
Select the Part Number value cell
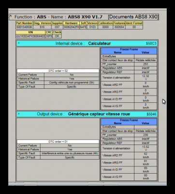(x=24, y=27)
